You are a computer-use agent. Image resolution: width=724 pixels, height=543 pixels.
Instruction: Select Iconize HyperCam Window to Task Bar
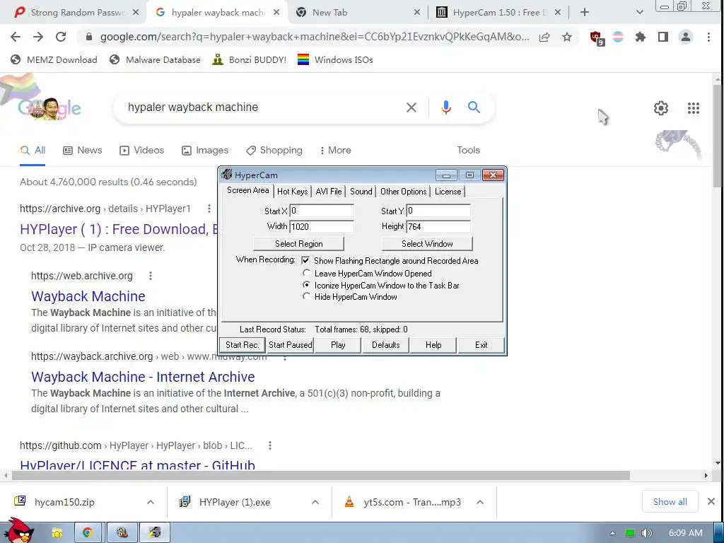[x=306, y=285]
